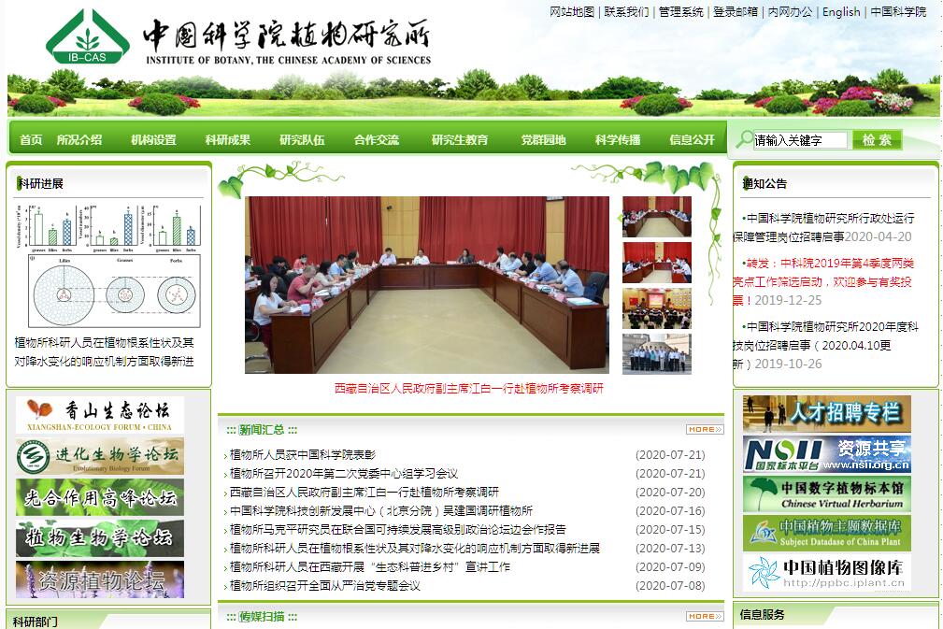Screen dimensions: 943x629
Task: Open the 研究生教育 navigation menu
Action: tap(460, 140)
